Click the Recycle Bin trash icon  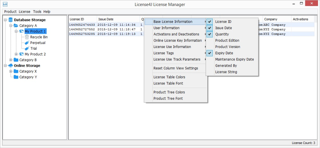click(x=27, y=37)
